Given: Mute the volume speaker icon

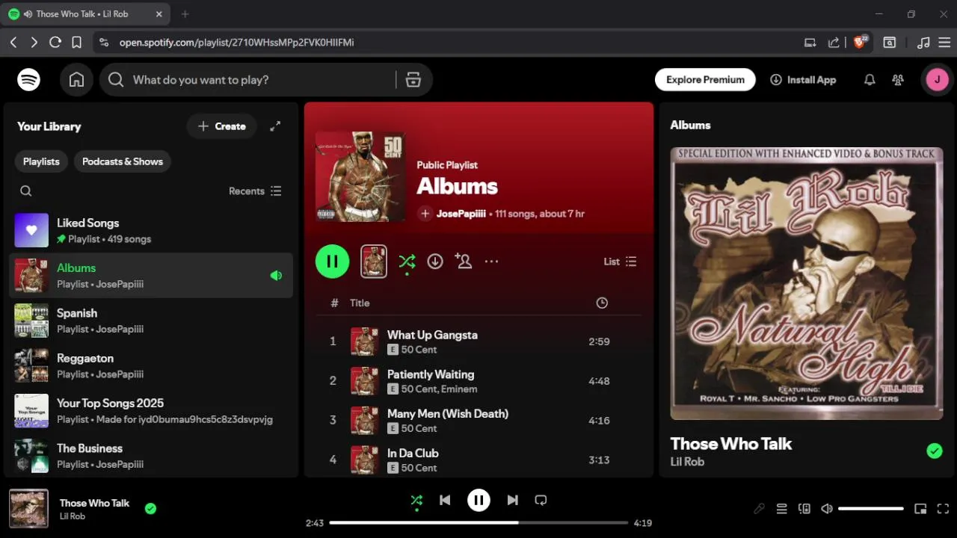Looking at the screenshot, I should pos(827,509).
